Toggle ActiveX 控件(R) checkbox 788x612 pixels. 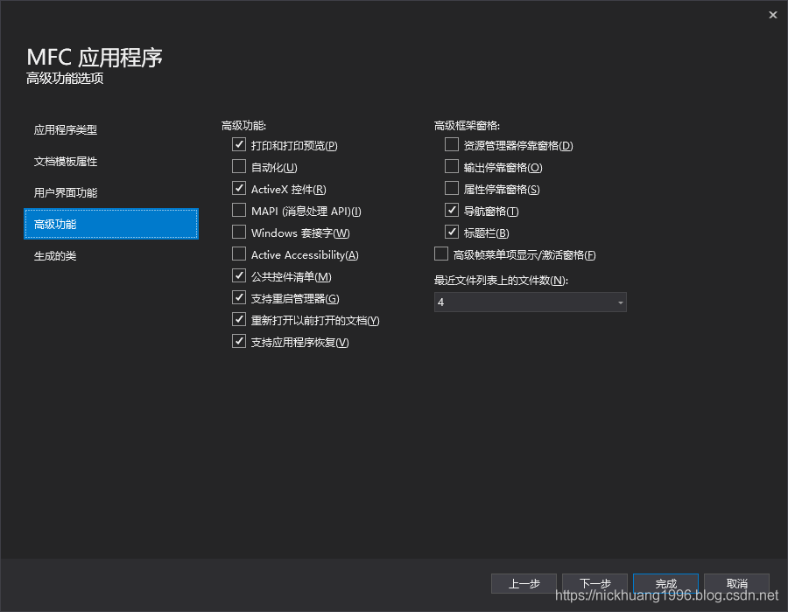pos(239,188)
